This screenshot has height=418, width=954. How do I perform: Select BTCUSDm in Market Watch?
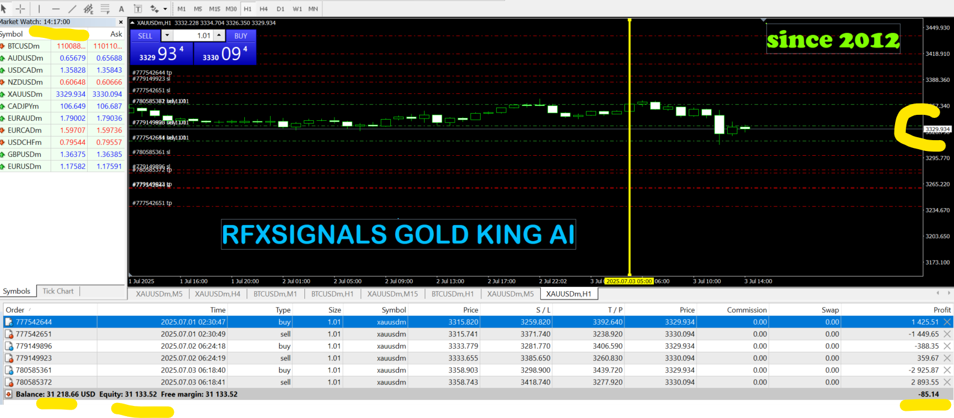[23, 46]
